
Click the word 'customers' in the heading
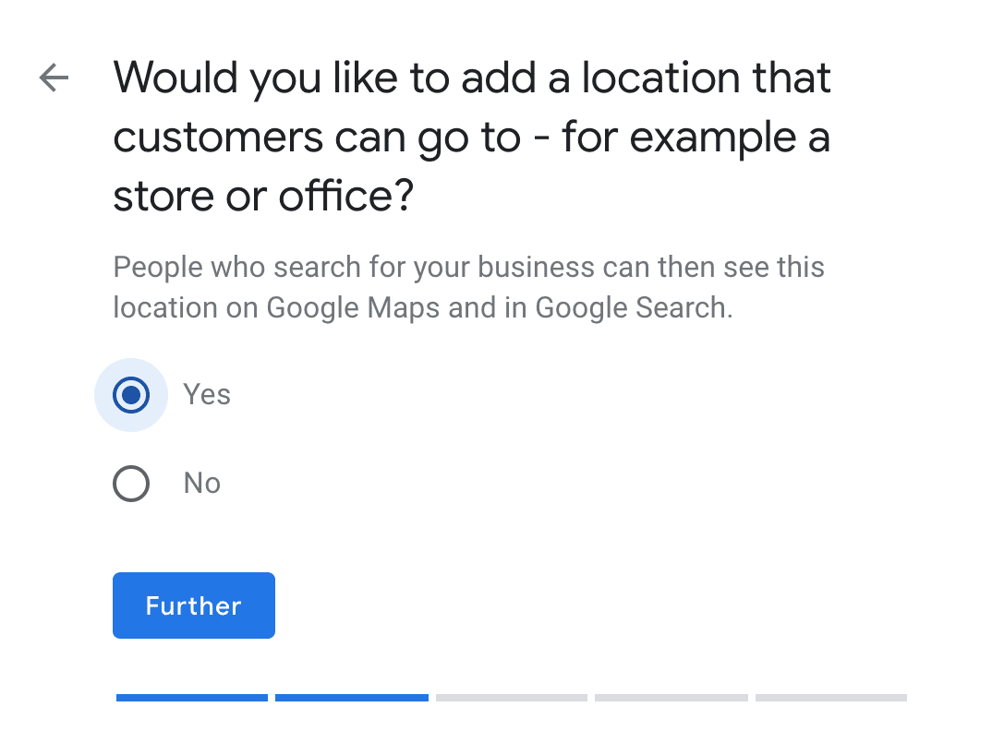(218, 138)
